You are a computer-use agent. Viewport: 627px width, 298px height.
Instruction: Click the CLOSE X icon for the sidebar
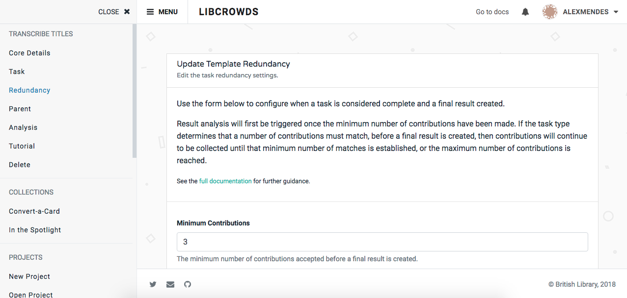(x=126, y=11)
